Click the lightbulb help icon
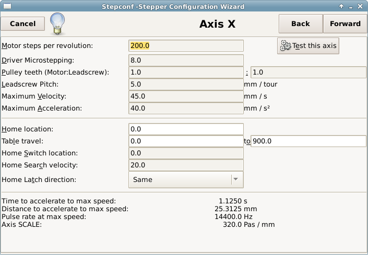The width and height of the screenshot is (368, 255). 57,23
